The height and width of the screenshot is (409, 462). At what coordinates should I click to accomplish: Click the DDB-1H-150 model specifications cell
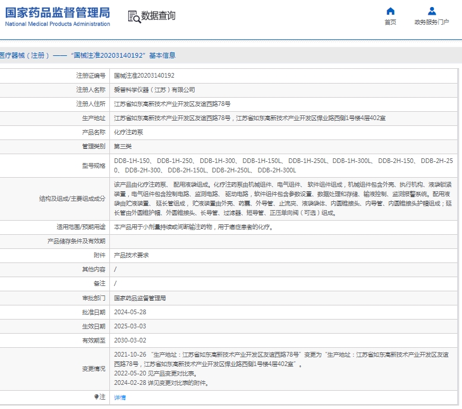tap(283, 165)
